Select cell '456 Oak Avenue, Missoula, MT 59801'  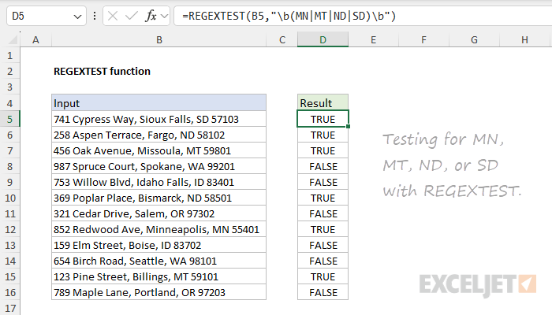(x=159, y=151)
